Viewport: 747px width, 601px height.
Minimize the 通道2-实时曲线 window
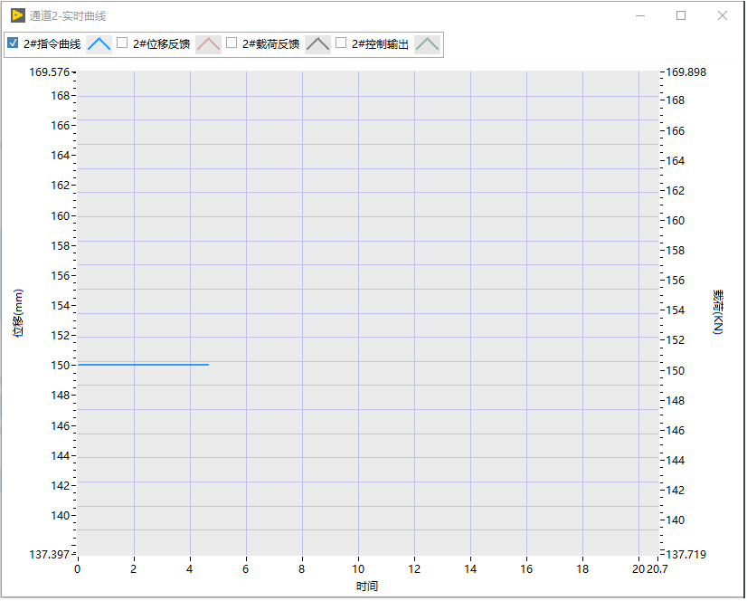click(640, 15)
